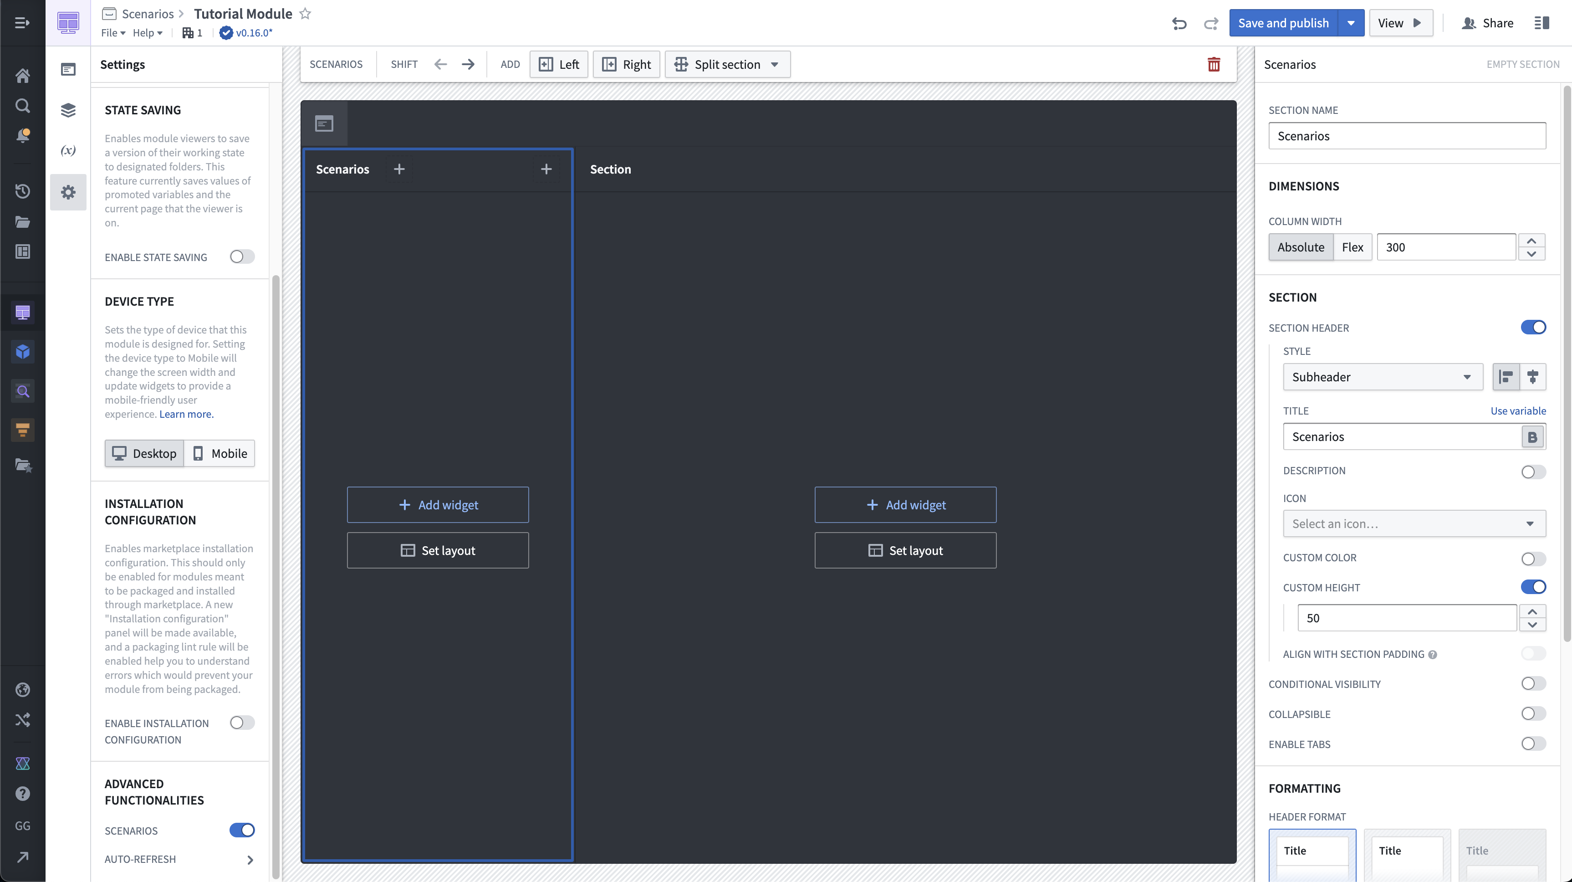Toggle bold for the title field
The height and width of the screenshot is (882, 1572).
[x=1532, y=436]
